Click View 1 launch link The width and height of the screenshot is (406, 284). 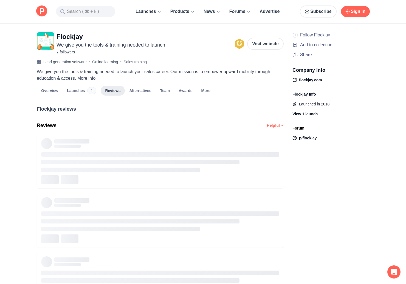[305, 114]
